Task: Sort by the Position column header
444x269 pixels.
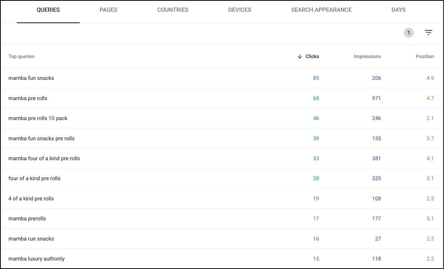Action: pyautogui.click(x=424, y=56)
